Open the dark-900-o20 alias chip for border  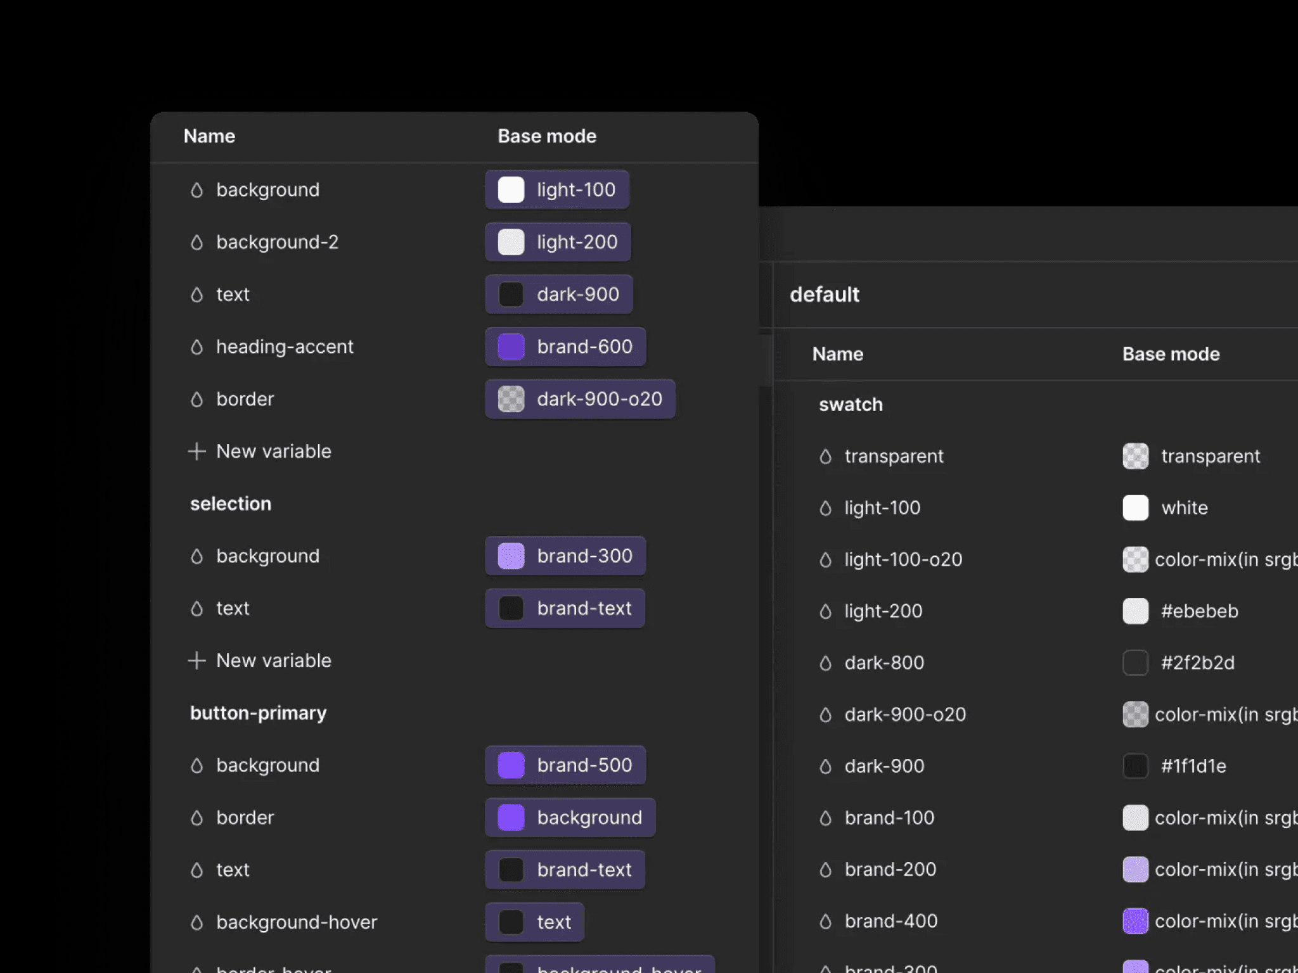click(580, 399)
